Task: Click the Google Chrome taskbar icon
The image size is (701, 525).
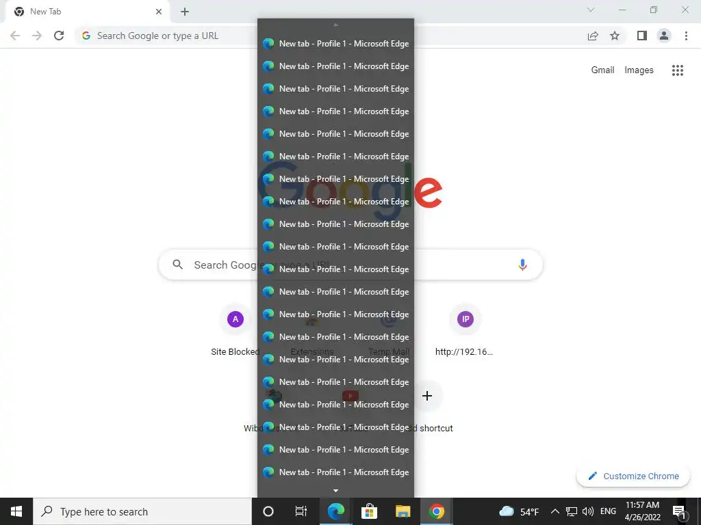Action: click(437, 511)
